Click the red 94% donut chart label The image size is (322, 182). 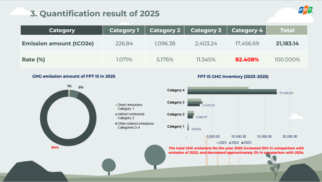click(x=55, y=147)
